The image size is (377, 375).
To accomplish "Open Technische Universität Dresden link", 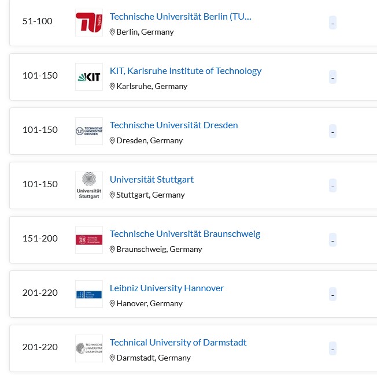I will (x=174, y=125).
